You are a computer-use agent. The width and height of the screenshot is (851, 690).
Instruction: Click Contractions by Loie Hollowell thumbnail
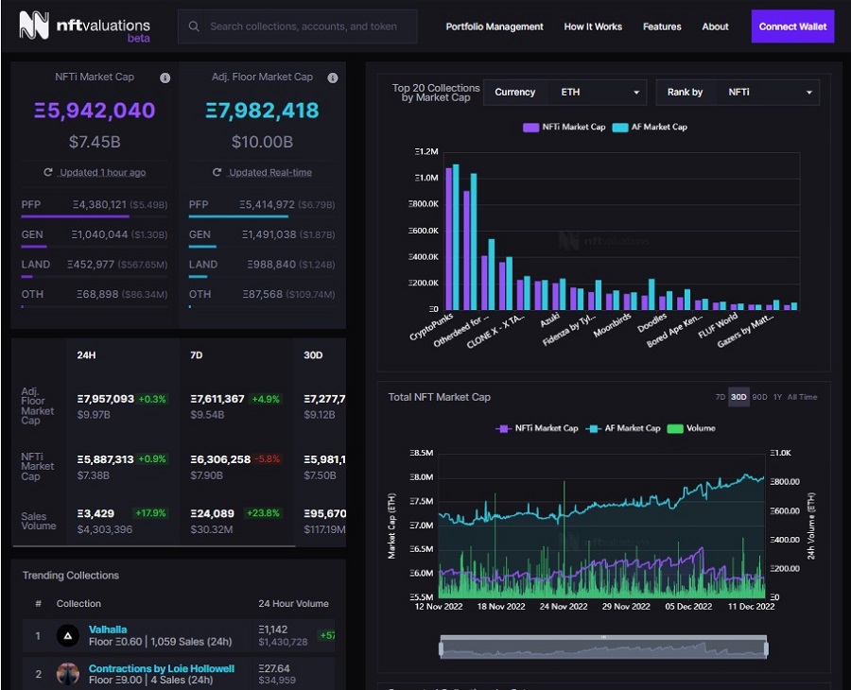point(67,674)
